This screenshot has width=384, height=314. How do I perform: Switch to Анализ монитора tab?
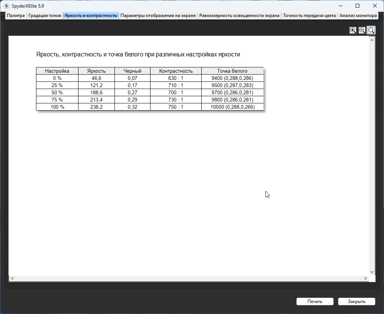358,16
